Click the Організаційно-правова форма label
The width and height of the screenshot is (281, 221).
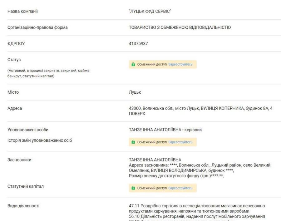[x=37, y=27]
